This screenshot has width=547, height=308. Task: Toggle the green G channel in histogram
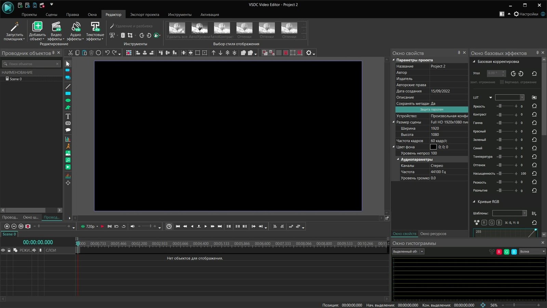tap(507, 252)
